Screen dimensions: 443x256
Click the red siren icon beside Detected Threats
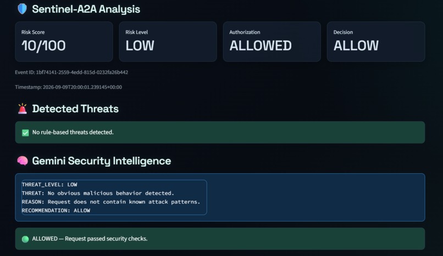coord(23,109)
